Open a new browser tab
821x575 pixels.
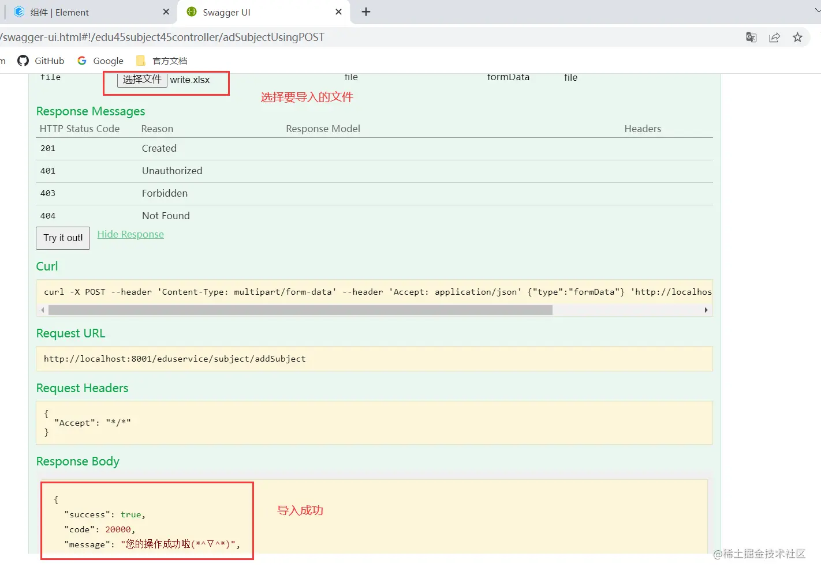pyautogui.click(x=366, y=12)
